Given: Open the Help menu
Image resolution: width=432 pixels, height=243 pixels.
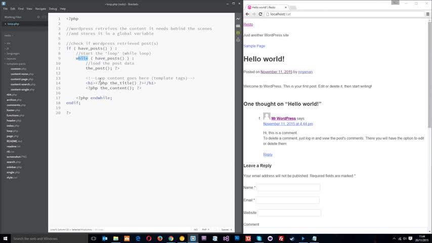Looking at the screenshot, I should coord(63,9).
